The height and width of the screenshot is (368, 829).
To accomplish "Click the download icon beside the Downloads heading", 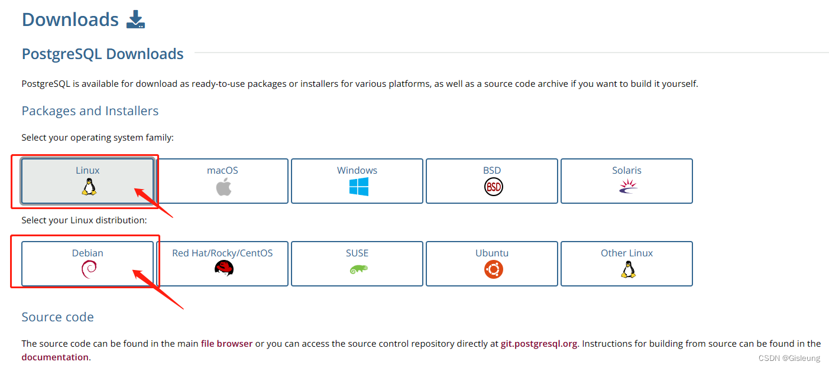I will [x=136, y=19].
